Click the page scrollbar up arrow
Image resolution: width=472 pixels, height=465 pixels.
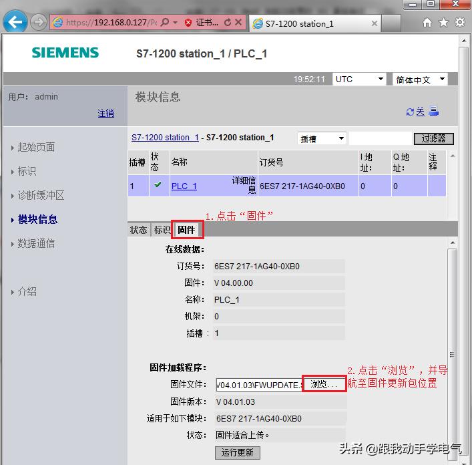click(464, 41)
